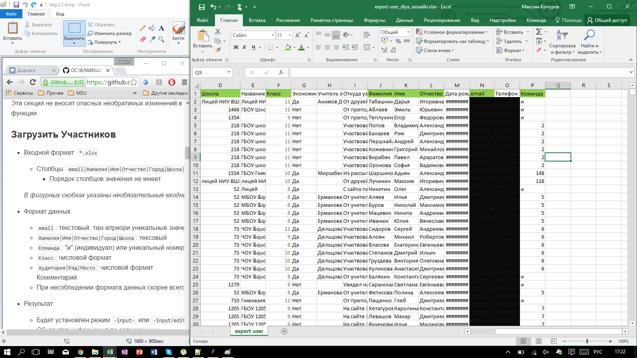The height and width of the screenshot is (358, 637).
Task: Click Increase decimal icon in Excel
Action: pyautogui.click(x=384, y=50)
